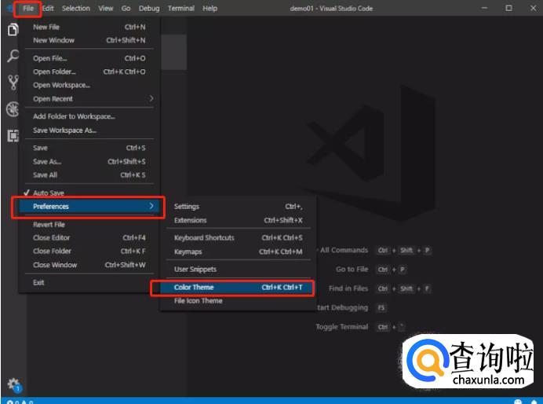Click the File menu in menu bar
This screenshot has height=404, width=543.
[x=28, y=9]
